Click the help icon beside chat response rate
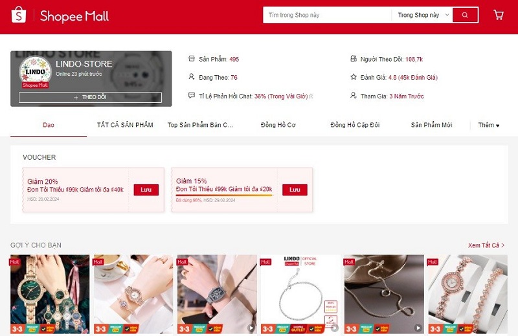 pyautogui.click(x=311, y=96)
